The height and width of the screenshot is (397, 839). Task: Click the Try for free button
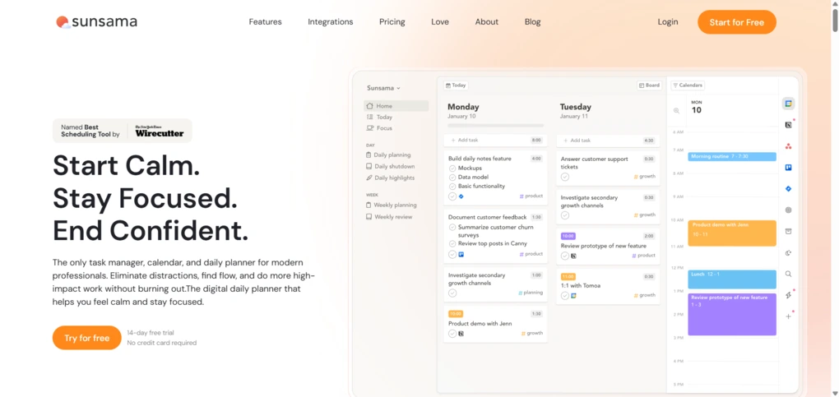point(86,338)
